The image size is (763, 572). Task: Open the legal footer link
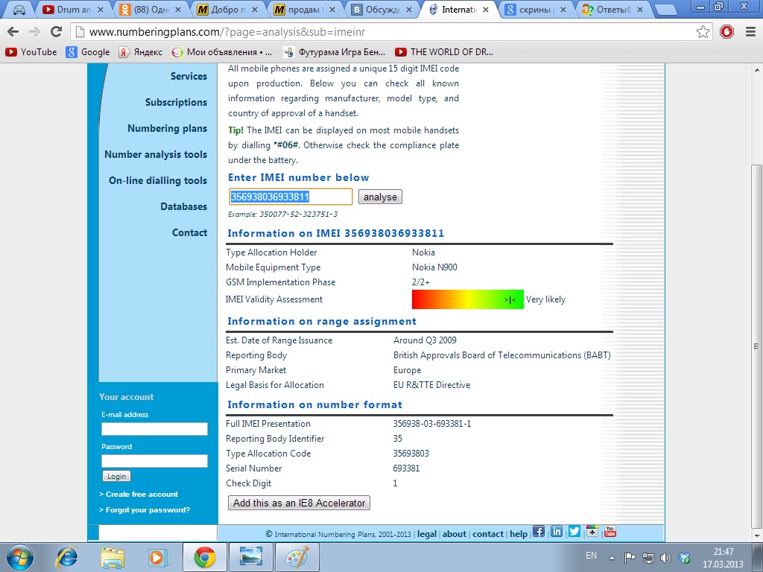click(427, 534)
